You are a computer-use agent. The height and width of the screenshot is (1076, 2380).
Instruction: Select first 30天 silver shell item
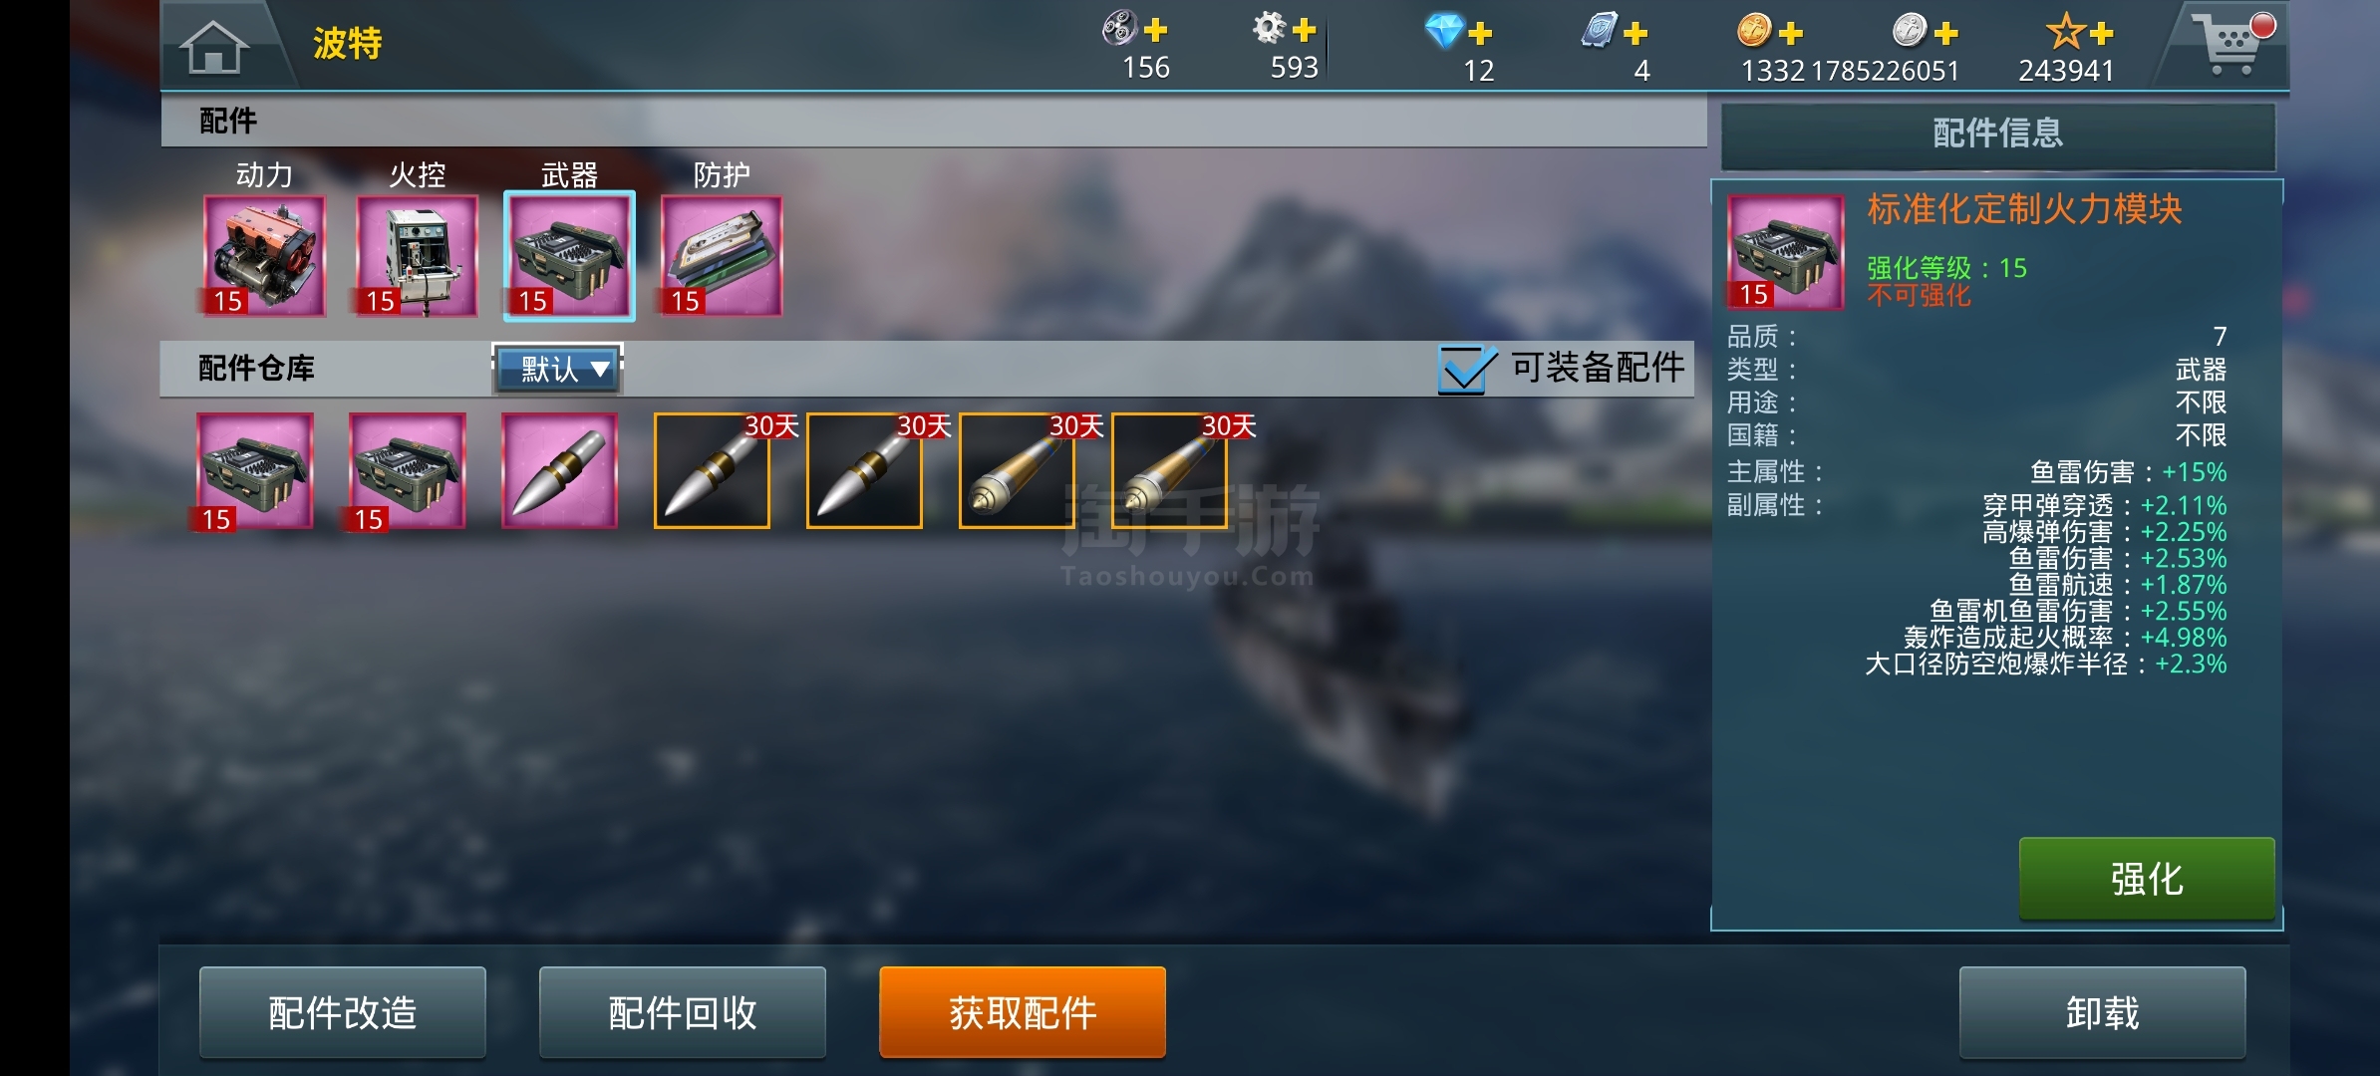712,470
